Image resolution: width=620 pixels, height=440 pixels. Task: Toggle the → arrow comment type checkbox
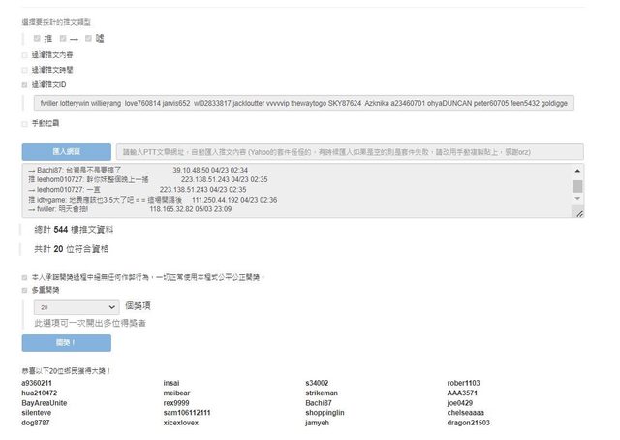[x=63, y=38]
